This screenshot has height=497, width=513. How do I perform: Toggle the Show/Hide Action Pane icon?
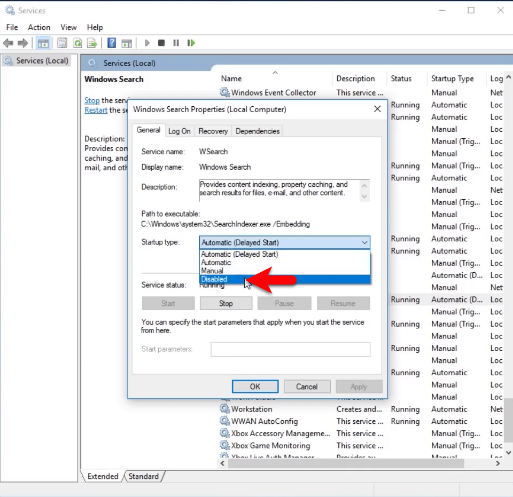click(127, 43)
